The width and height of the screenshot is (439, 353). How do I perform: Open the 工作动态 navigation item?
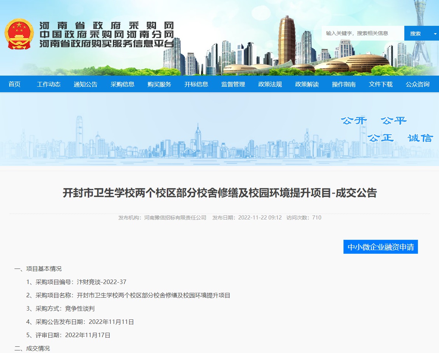48,84
